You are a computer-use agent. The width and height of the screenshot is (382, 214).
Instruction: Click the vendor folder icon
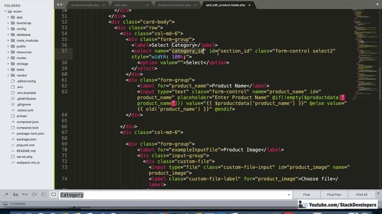[13, 75]
